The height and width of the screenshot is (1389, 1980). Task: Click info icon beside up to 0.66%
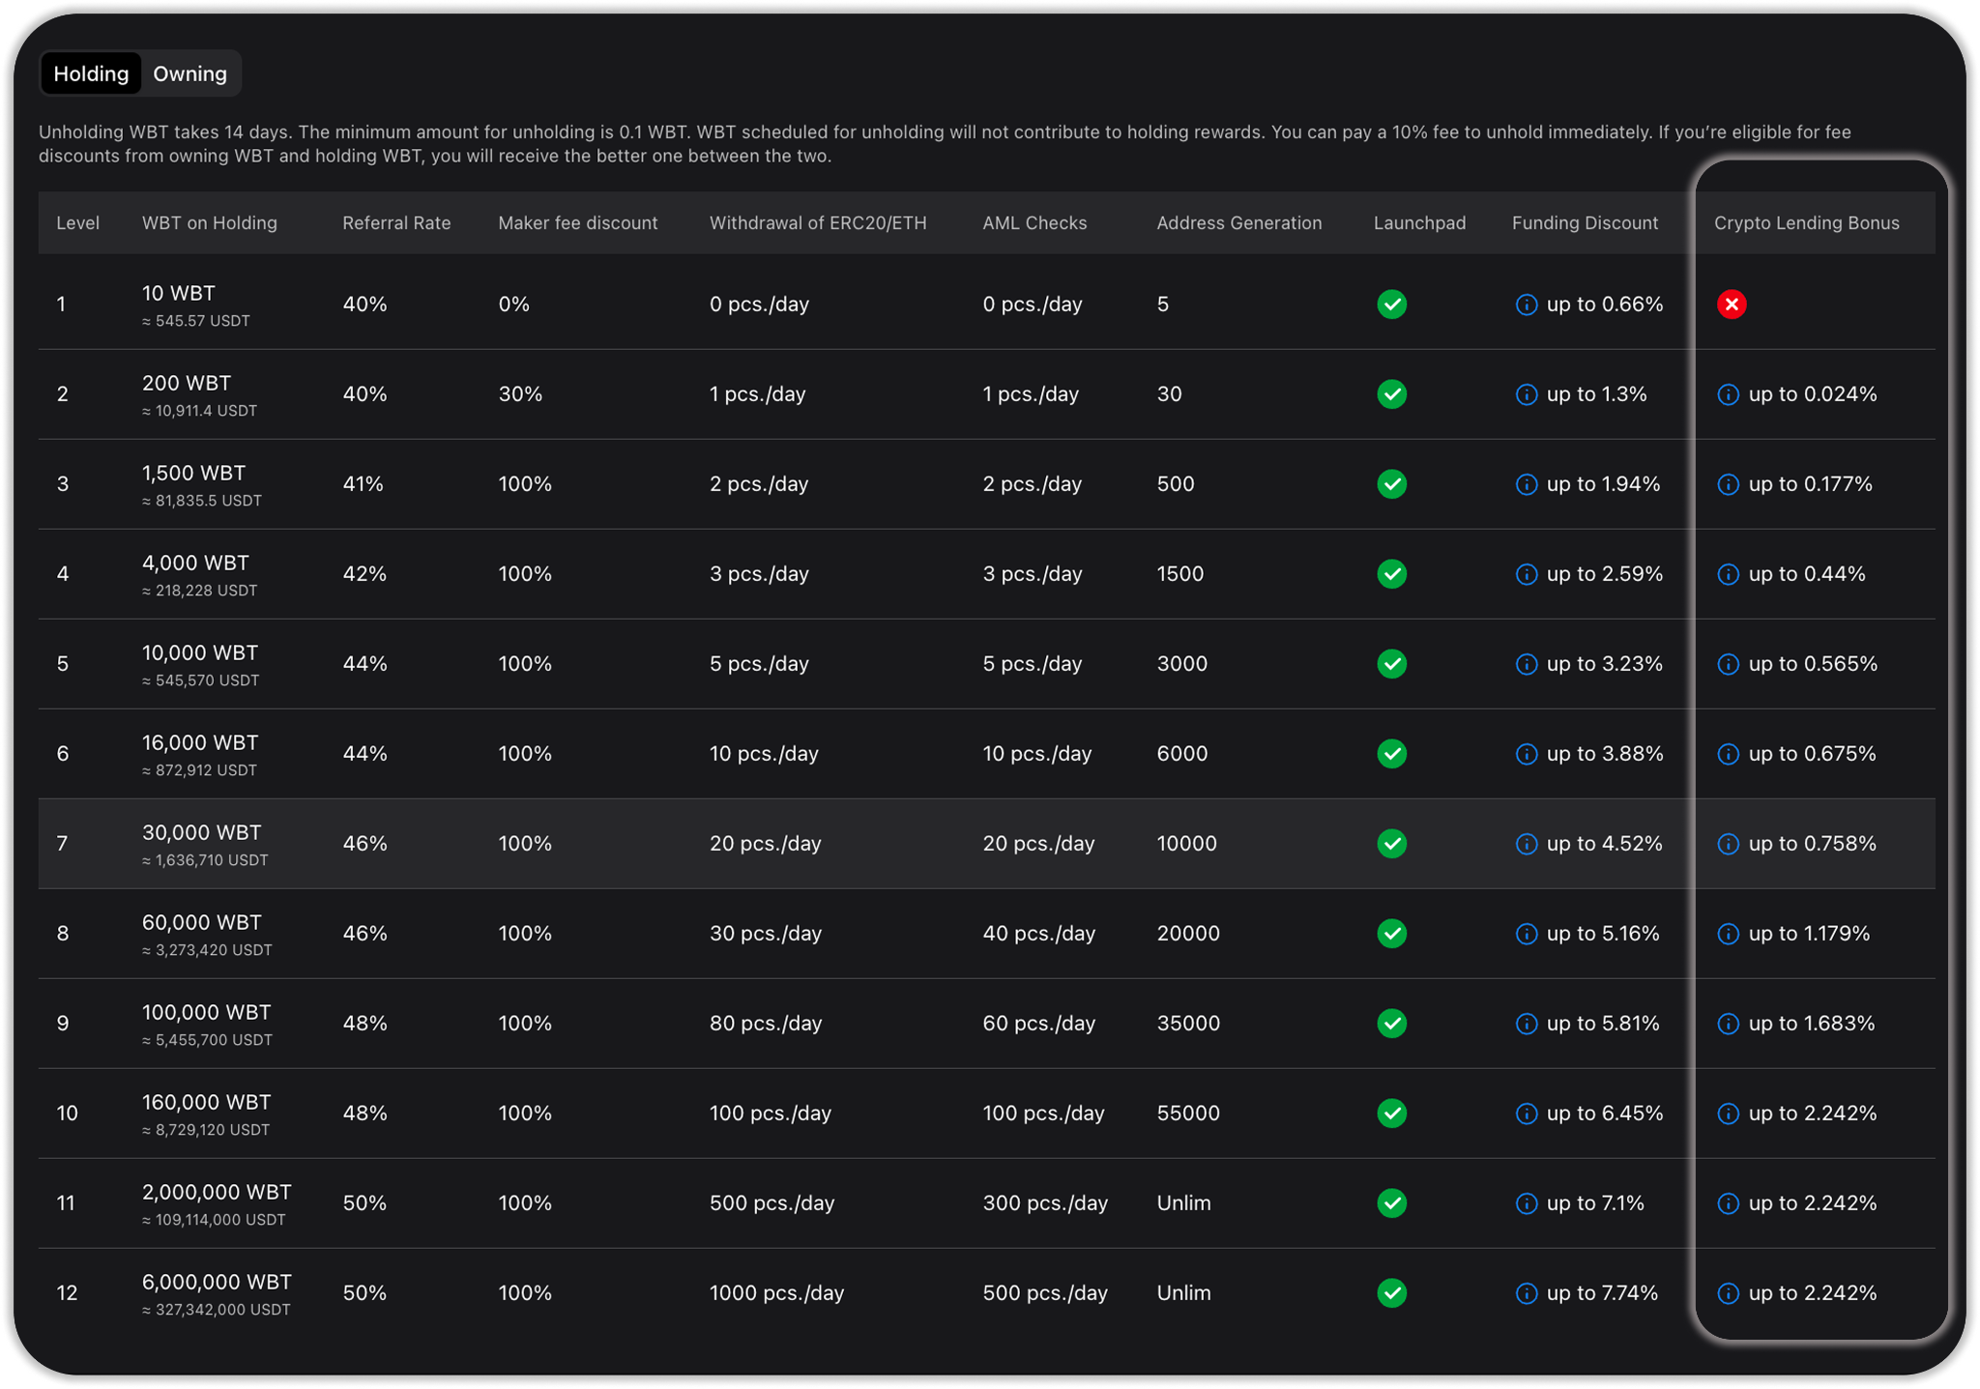[x=1526, y=304]
